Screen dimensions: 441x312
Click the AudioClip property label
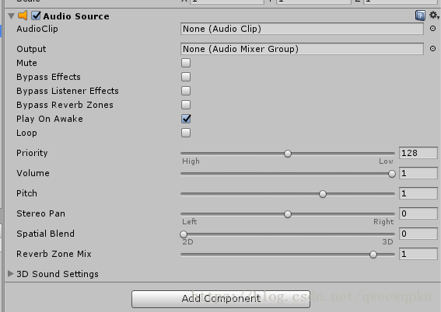pyautogui.click(x=37, y=29)
